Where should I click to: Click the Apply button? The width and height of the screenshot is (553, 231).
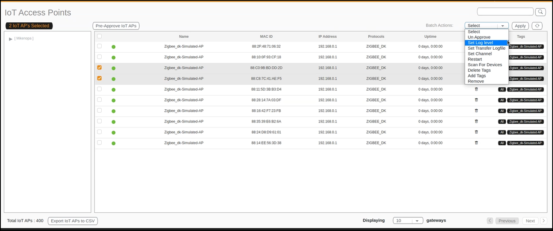tap(520, 26)
